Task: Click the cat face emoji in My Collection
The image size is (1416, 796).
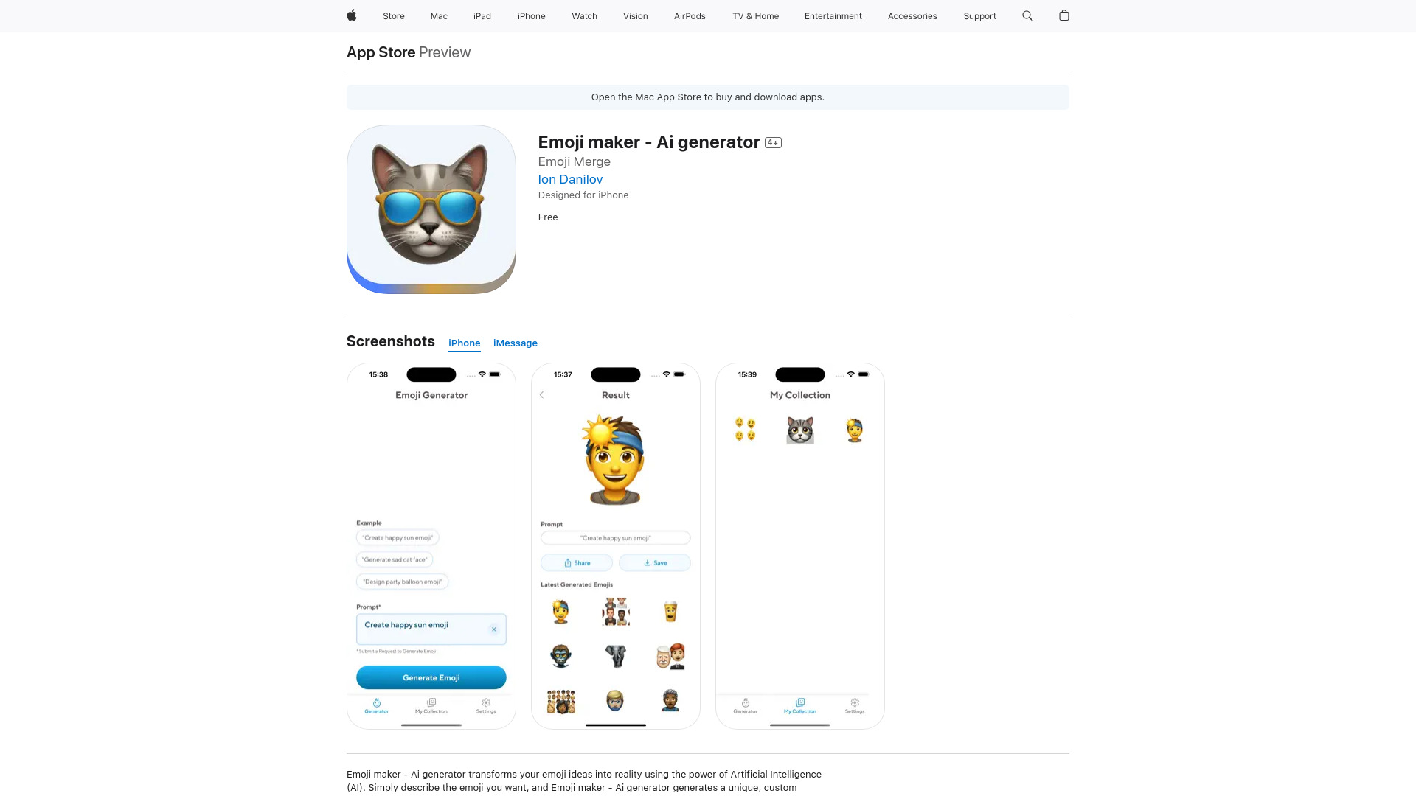Action: click(x=799, y=429)
